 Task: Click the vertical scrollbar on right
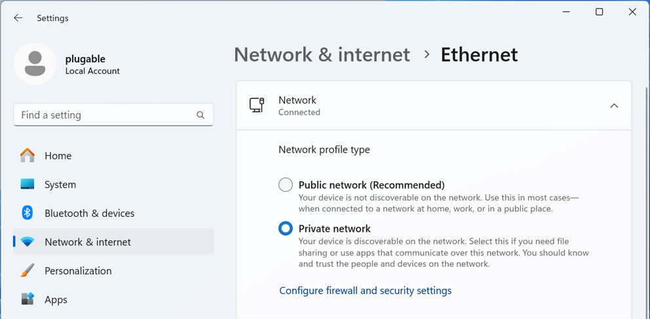[x=645, y=197]
